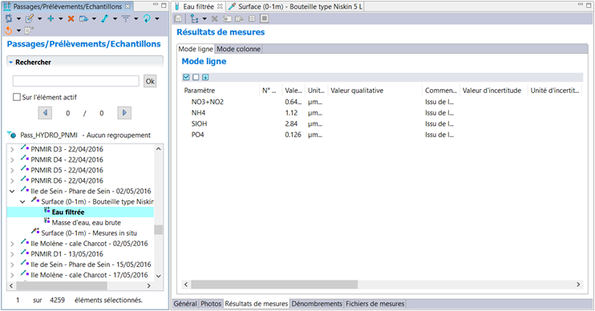Open dropdown arrow next to export icon
The width and height of the screenshot is (595, 311).
tap(94, 18)
